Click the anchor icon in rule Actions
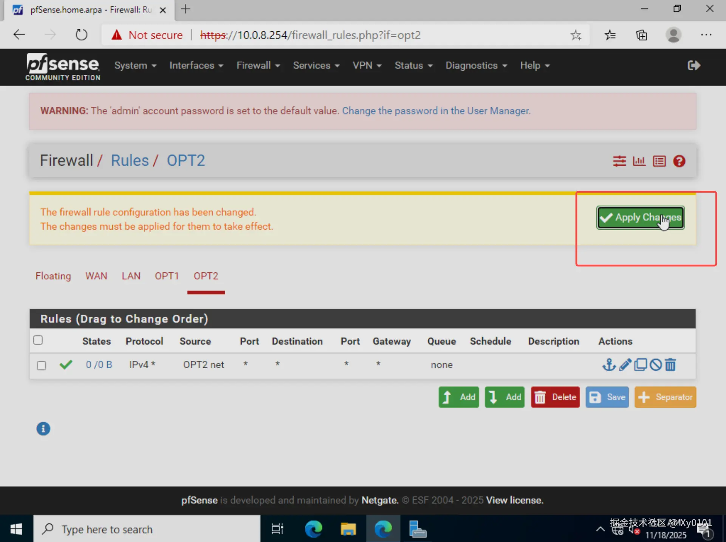The width and height of the screenshot is (726, 542). coord(608,365)
